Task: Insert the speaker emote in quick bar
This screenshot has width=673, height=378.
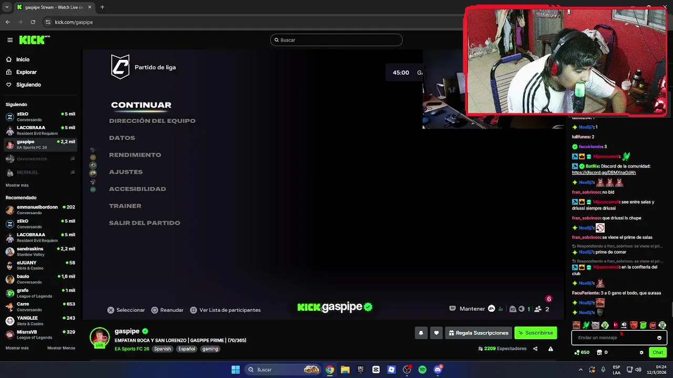Action: [624, 325]
